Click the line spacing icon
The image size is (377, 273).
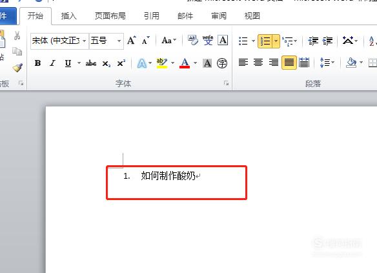tap(325, 63)
